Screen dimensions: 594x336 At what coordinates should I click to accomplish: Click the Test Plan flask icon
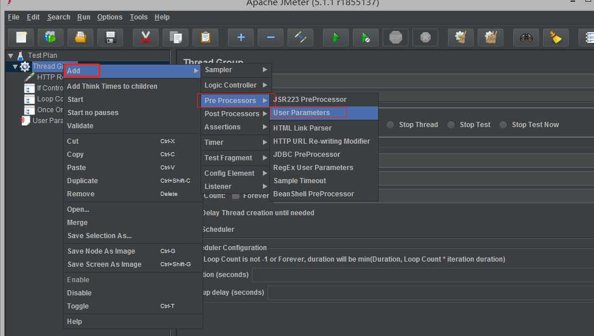point(21,56)
